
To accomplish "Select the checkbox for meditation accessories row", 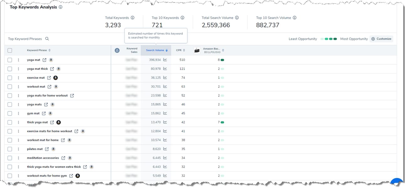I will (10, 158).
